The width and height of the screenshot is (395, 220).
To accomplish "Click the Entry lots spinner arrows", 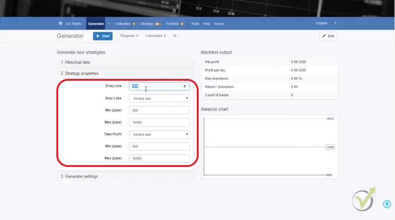I will [x=185, y=86].
